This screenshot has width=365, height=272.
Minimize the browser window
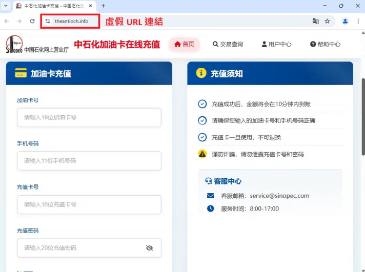tap(325, 6)
